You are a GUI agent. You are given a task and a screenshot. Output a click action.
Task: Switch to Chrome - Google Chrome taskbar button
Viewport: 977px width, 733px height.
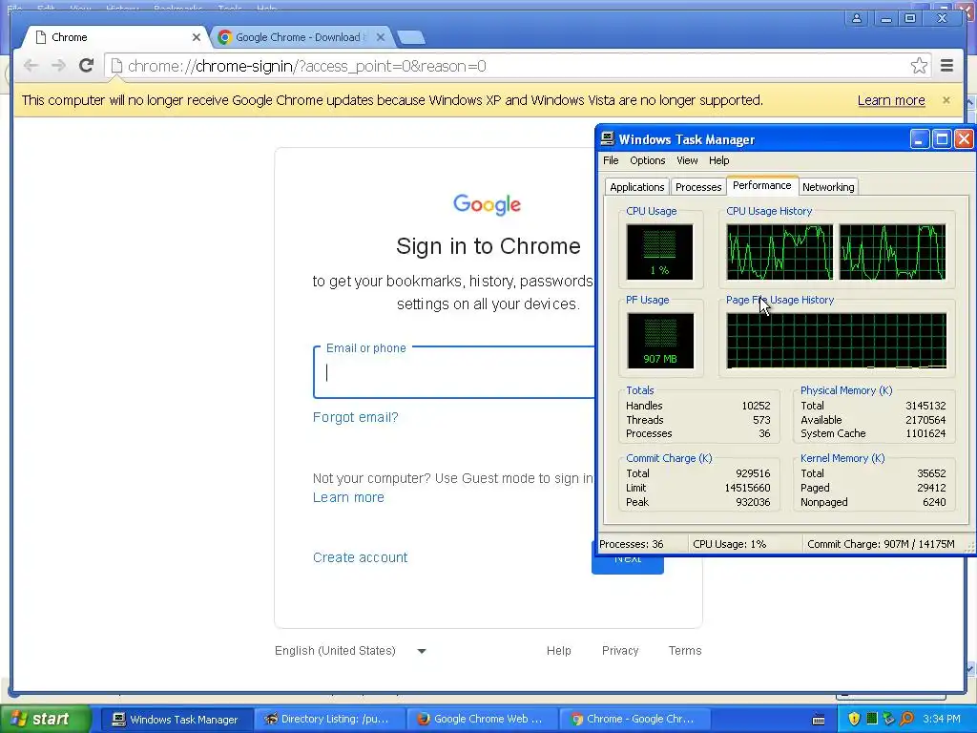click(634, 720)
